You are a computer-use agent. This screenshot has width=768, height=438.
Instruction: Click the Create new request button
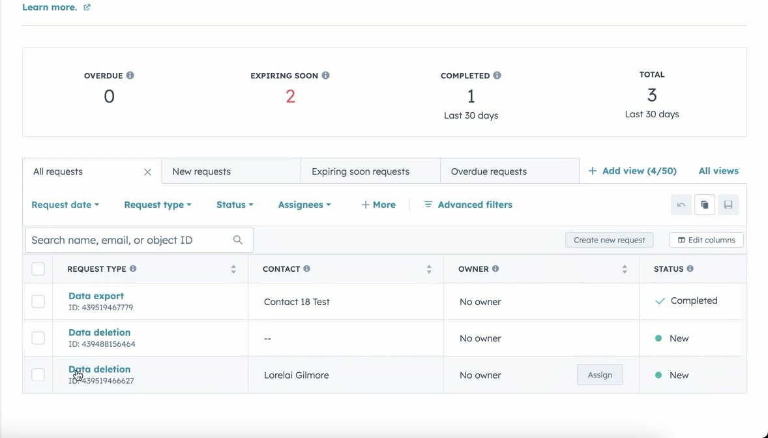click(609, 240)
